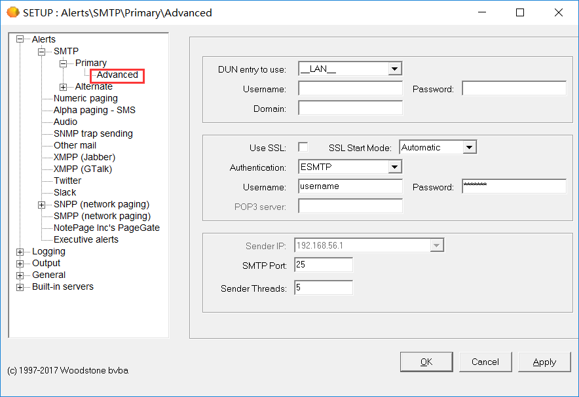
Task: Expand the Logging tree branch
Action: tap(20, 251)
